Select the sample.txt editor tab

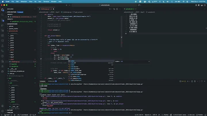click(x=130, y=9)
